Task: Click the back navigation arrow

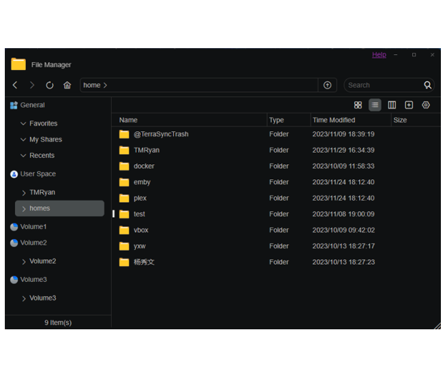Action: (x=15, y=85)
